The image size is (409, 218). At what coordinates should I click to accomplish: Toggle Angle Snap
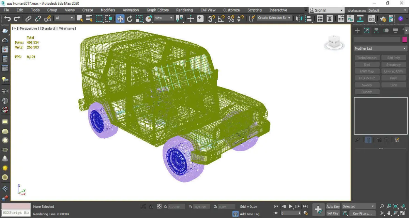pos(221,18)
